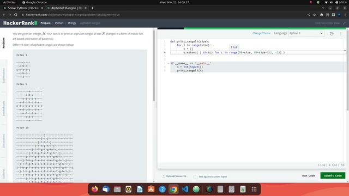Open Chrome's three-dot menu
Screen dimensions: 349x196
click(x=345, y=15)
